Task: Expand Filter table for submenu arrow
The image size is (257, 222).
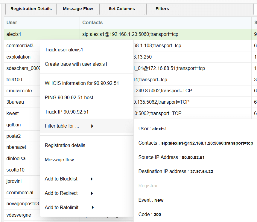Action: (92, 126)
